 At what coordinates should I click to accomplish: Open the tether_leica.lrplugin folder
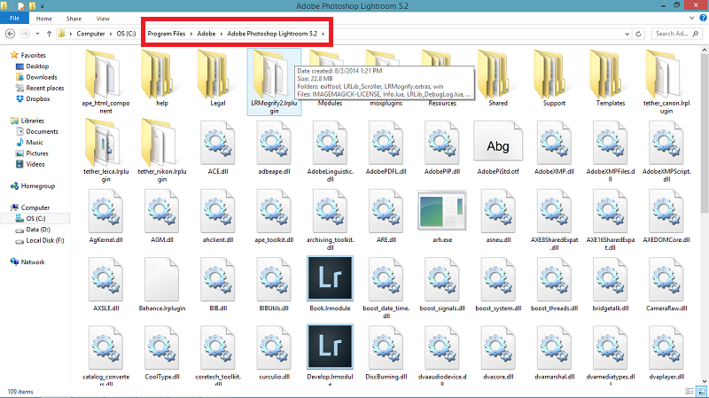105,150
